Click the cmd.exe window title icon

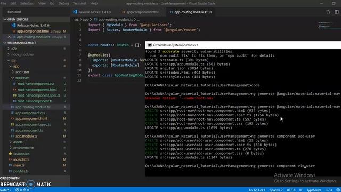(149, 45)
